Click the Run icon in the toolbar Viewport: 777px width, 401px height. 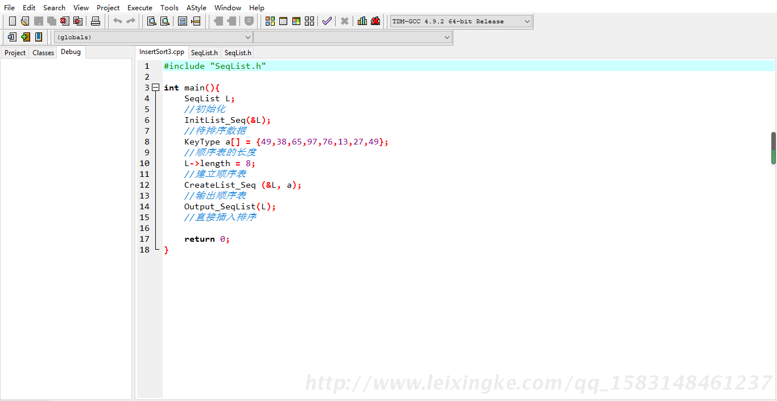(x=283, y=21)
